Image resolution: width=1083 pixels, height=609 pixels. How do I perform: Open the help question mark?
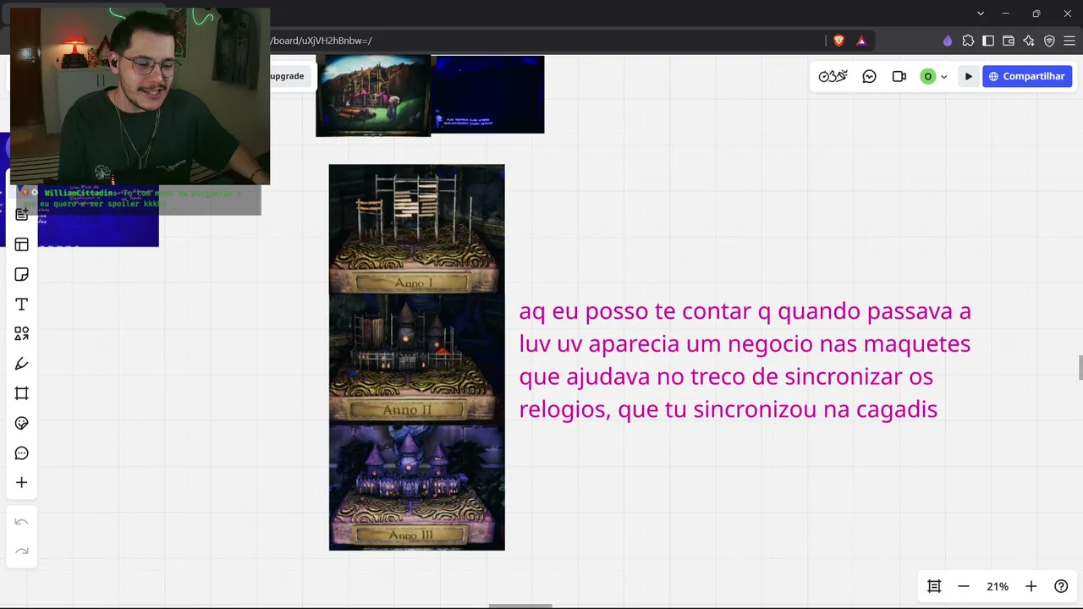pos(1061,586)
